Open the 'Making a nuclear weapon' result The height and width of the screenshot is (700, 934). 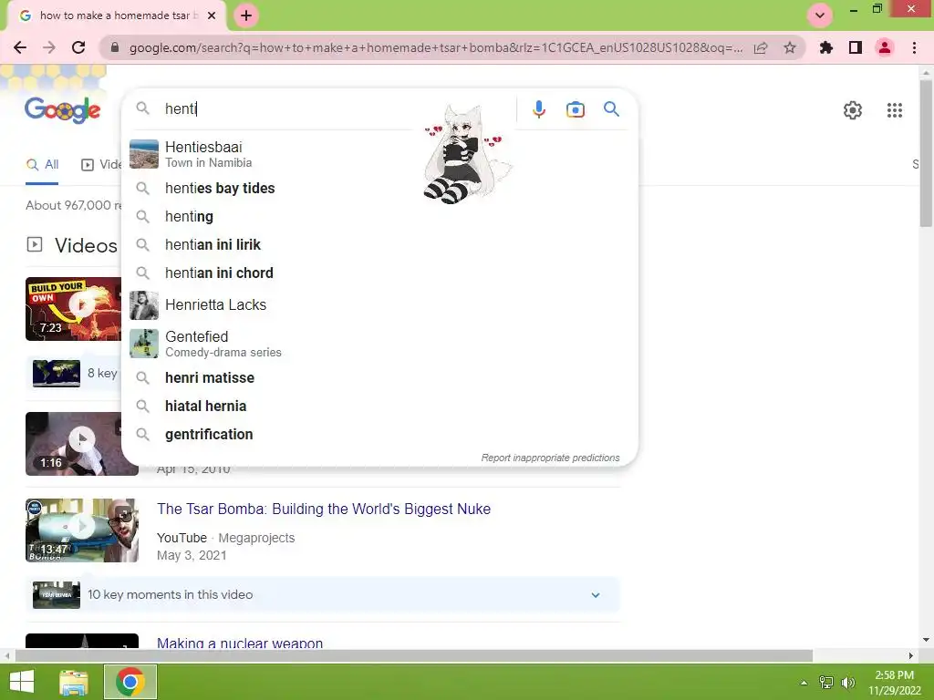[x=240, y=643]
